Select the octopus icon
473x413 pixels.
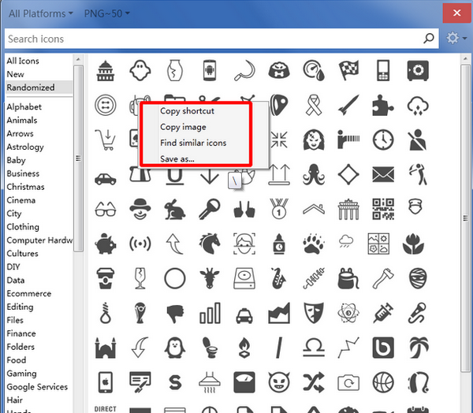(x=313, y=173)
